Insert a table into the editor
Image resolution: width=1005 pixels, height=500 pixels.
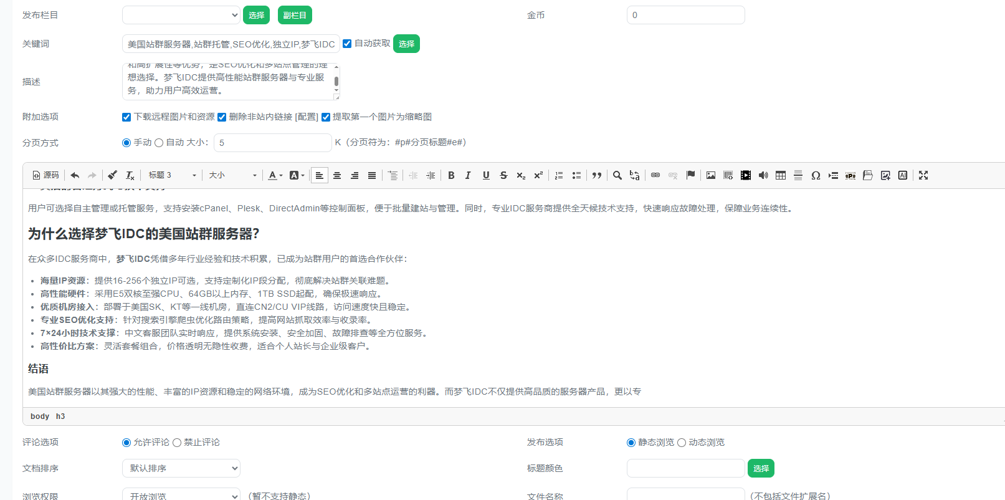coord(781,175)
